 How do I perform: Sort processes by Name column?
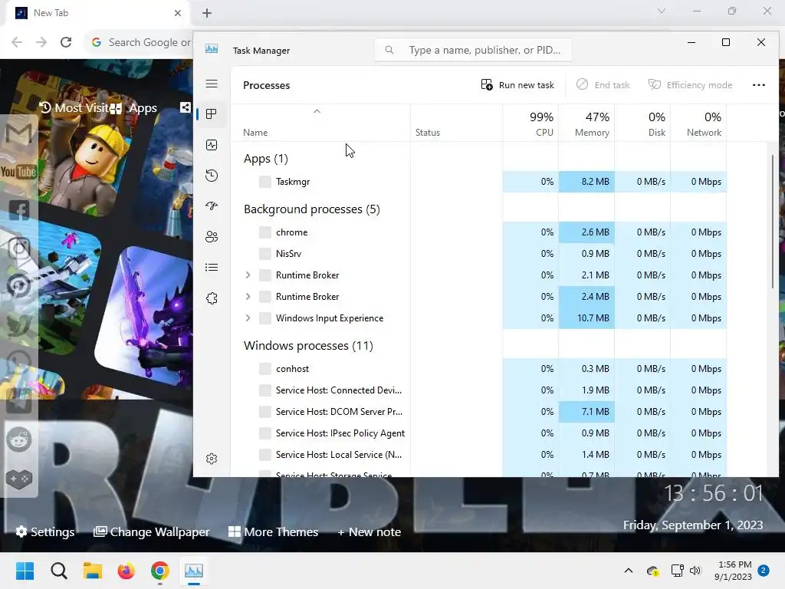tap(320, 123)
